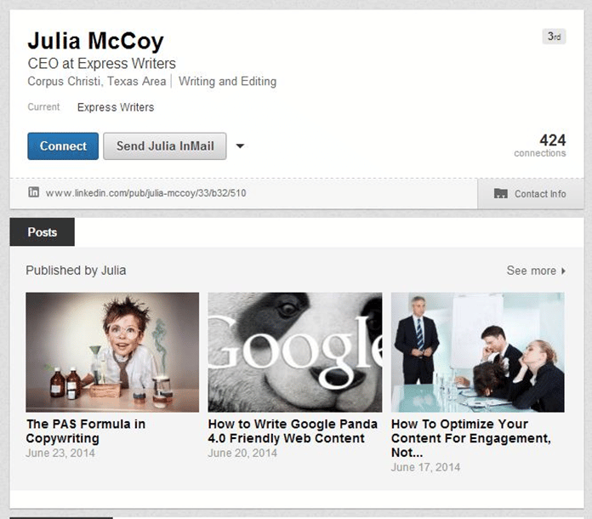
Task: Select the Posts section tab
Action: [x=43, y=232]
